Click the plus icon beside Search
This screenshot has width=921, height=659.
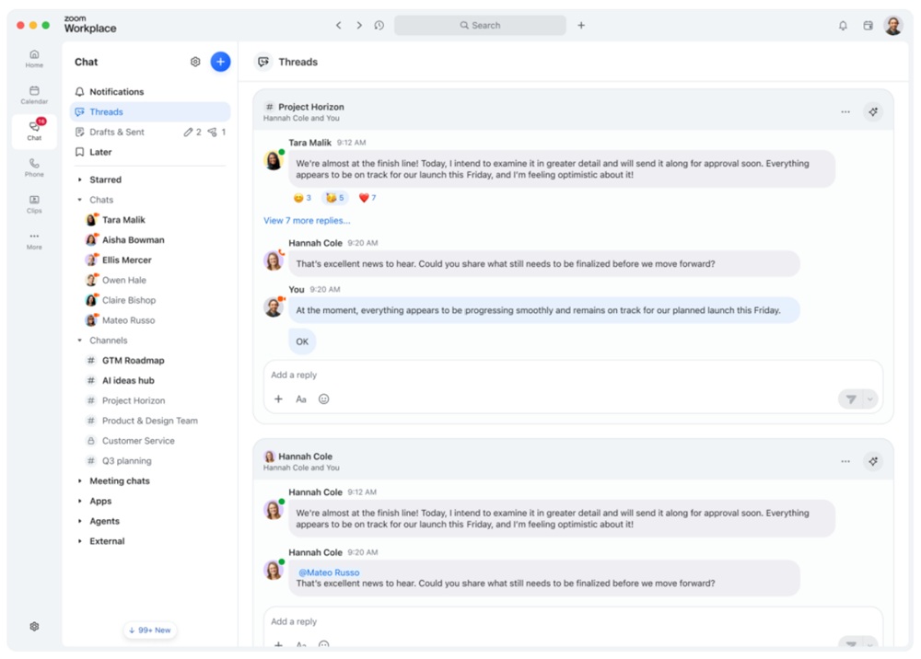tap(581, 25)
